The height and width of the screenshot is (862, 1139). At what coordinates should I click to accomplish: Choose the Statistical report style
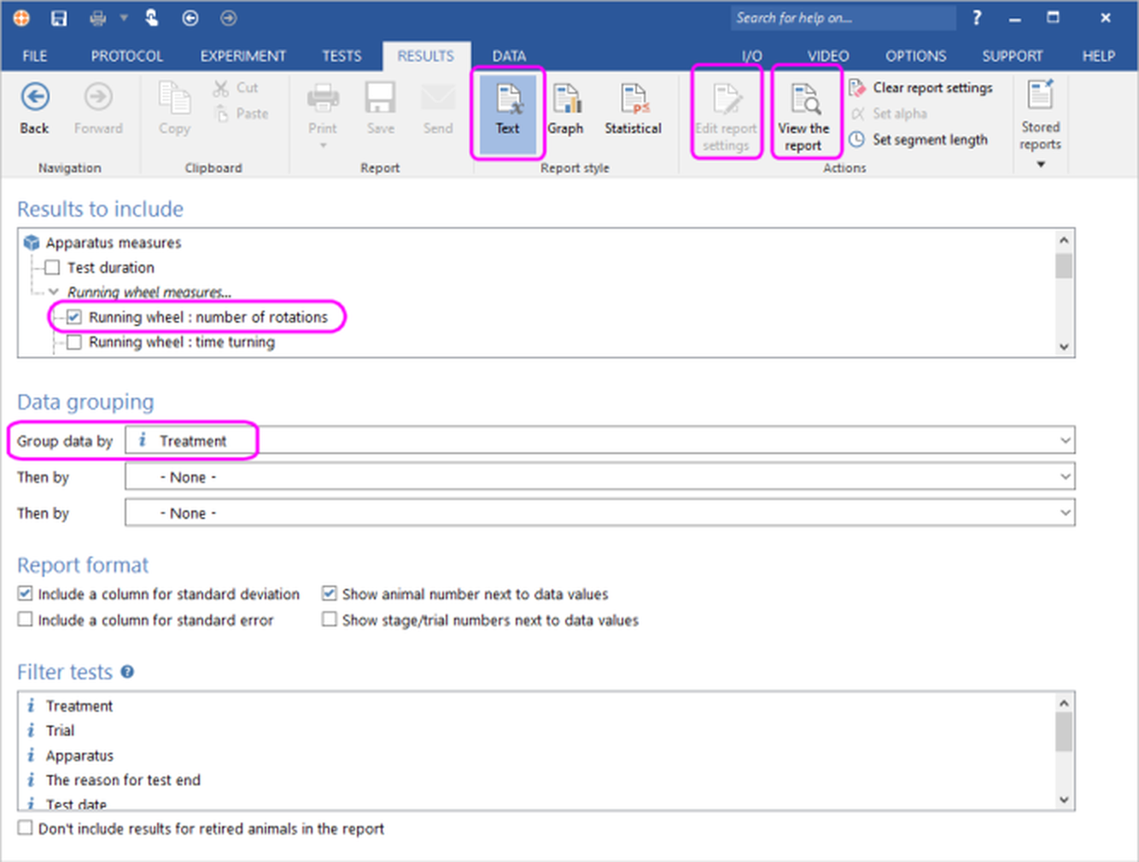[x=633, y=109]
